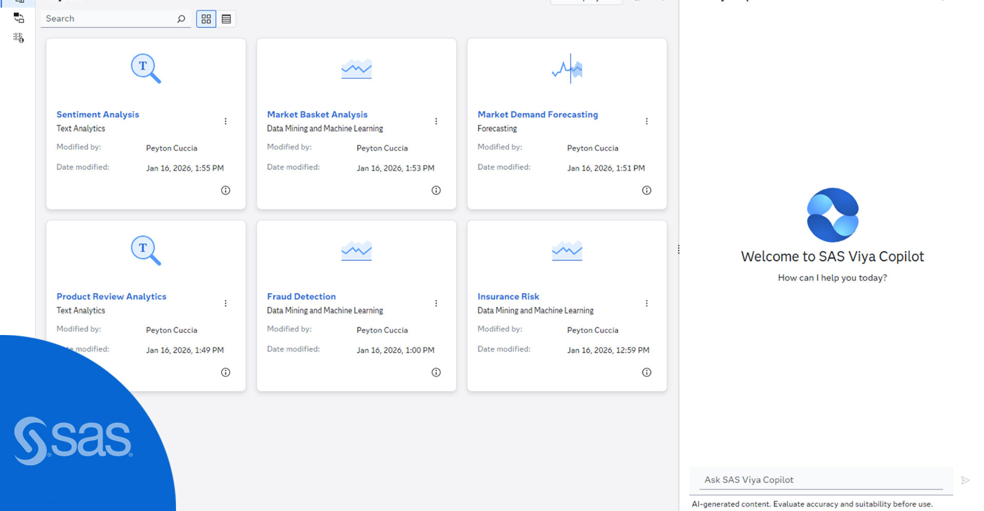Click the Copilot send arrow icon

(965, 480)
